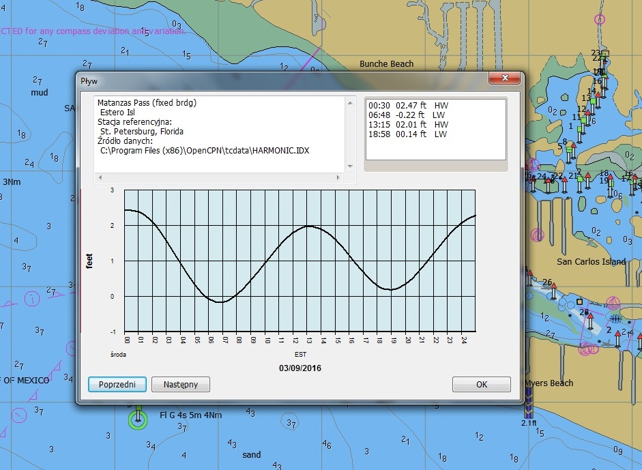Select the purple circled symbol in the Gulf waters

31,298
